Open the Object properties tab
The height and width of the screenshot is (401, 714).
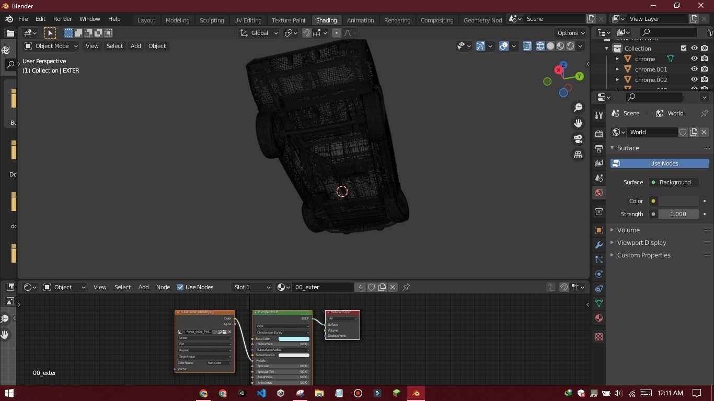coord(599,230)
